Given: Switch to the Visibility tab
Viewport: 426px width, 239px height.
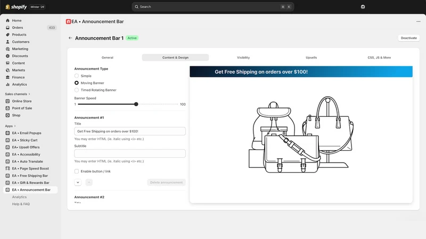Looking at the screenshot, I should pos(243,57).
